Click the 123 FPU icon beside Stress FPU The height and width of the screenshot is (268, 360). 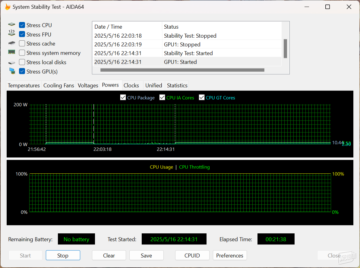pyautogui.click(x=11, y=33)
